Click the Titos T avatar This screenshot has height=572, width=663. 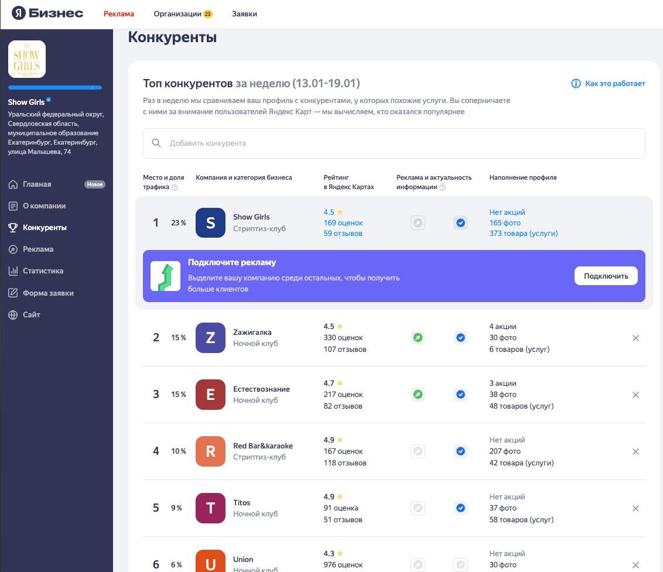click(x=210, y=508)
